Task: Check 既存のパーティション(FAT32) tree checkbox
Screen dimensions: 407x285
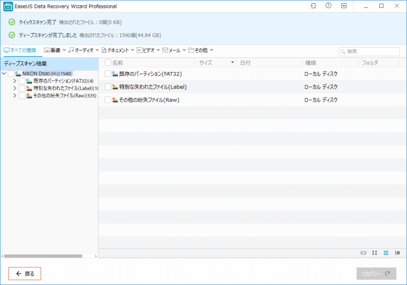Action: coord(22,81)
